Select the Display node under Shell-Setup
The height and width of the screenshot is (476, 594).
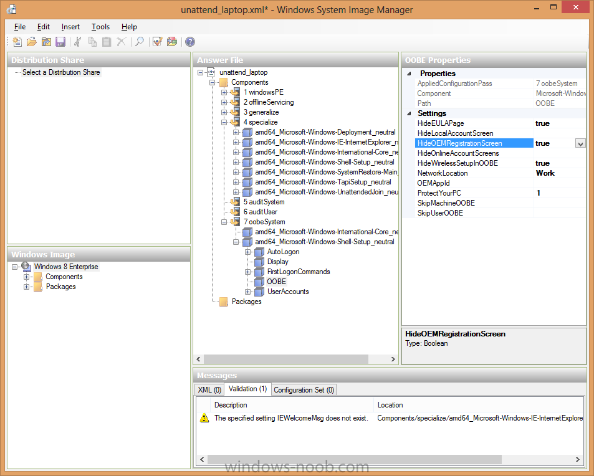pos(278,262)
